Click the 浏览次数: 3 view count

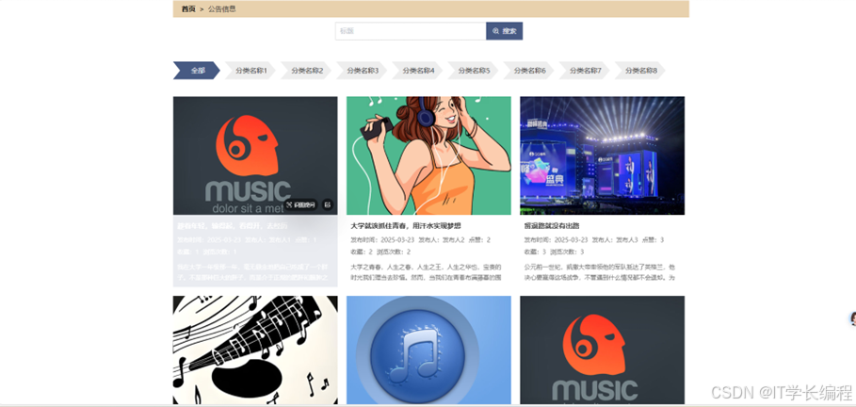pyautogui.click(x=567, y=252)
